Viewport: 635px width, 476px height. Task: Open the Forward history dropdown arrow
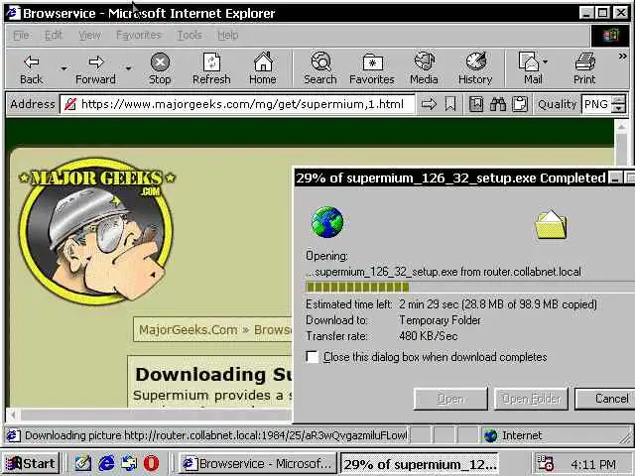pyautogui.click(x=128, y=68)
